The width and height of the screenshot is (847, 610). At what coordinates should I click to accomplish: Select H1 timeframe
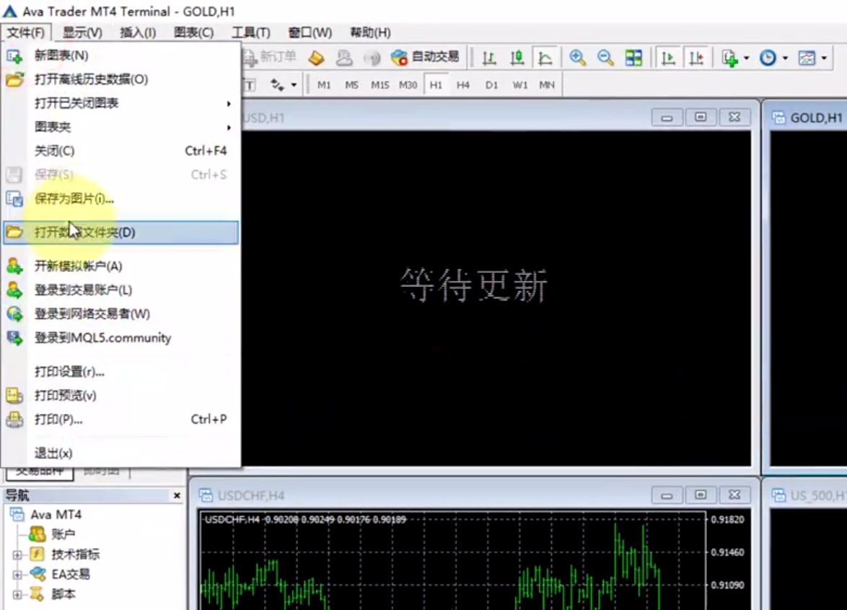click(436, 85)
